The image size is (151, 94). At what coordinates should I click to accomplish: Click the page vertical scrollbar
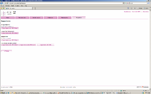(x=150, y=50)
